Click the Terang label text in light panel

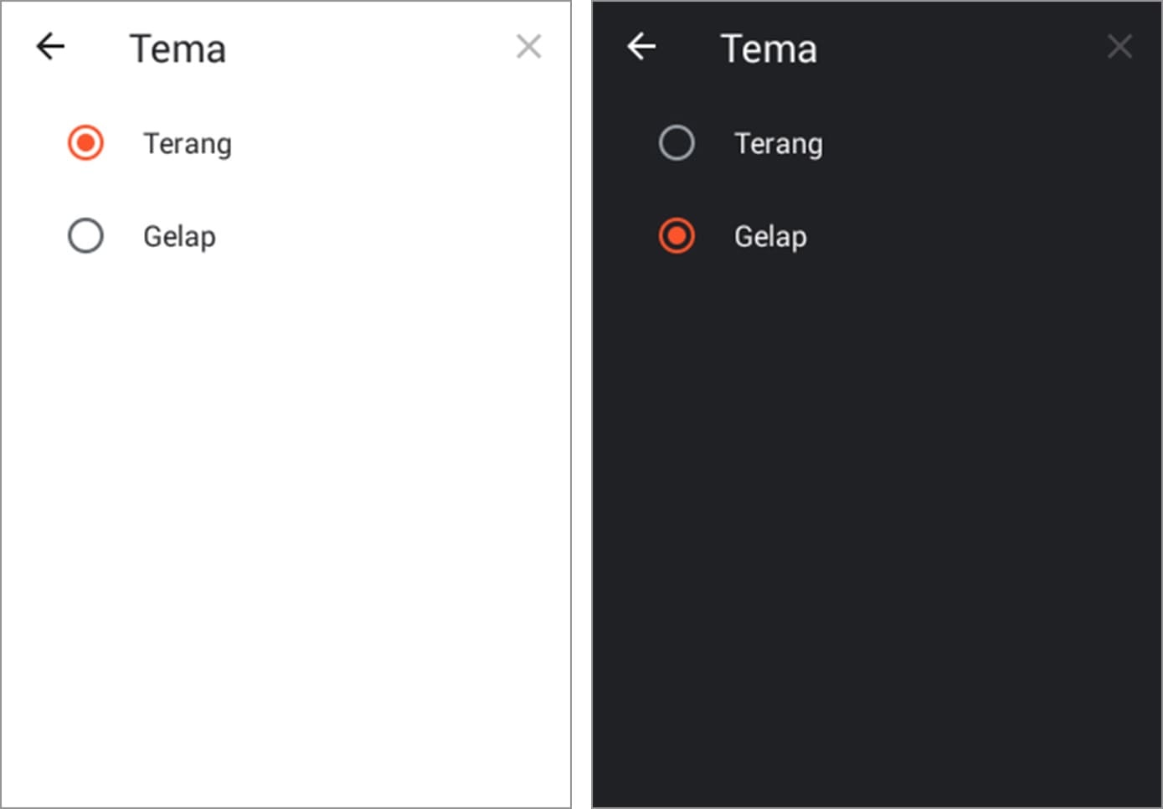point(188,144)
